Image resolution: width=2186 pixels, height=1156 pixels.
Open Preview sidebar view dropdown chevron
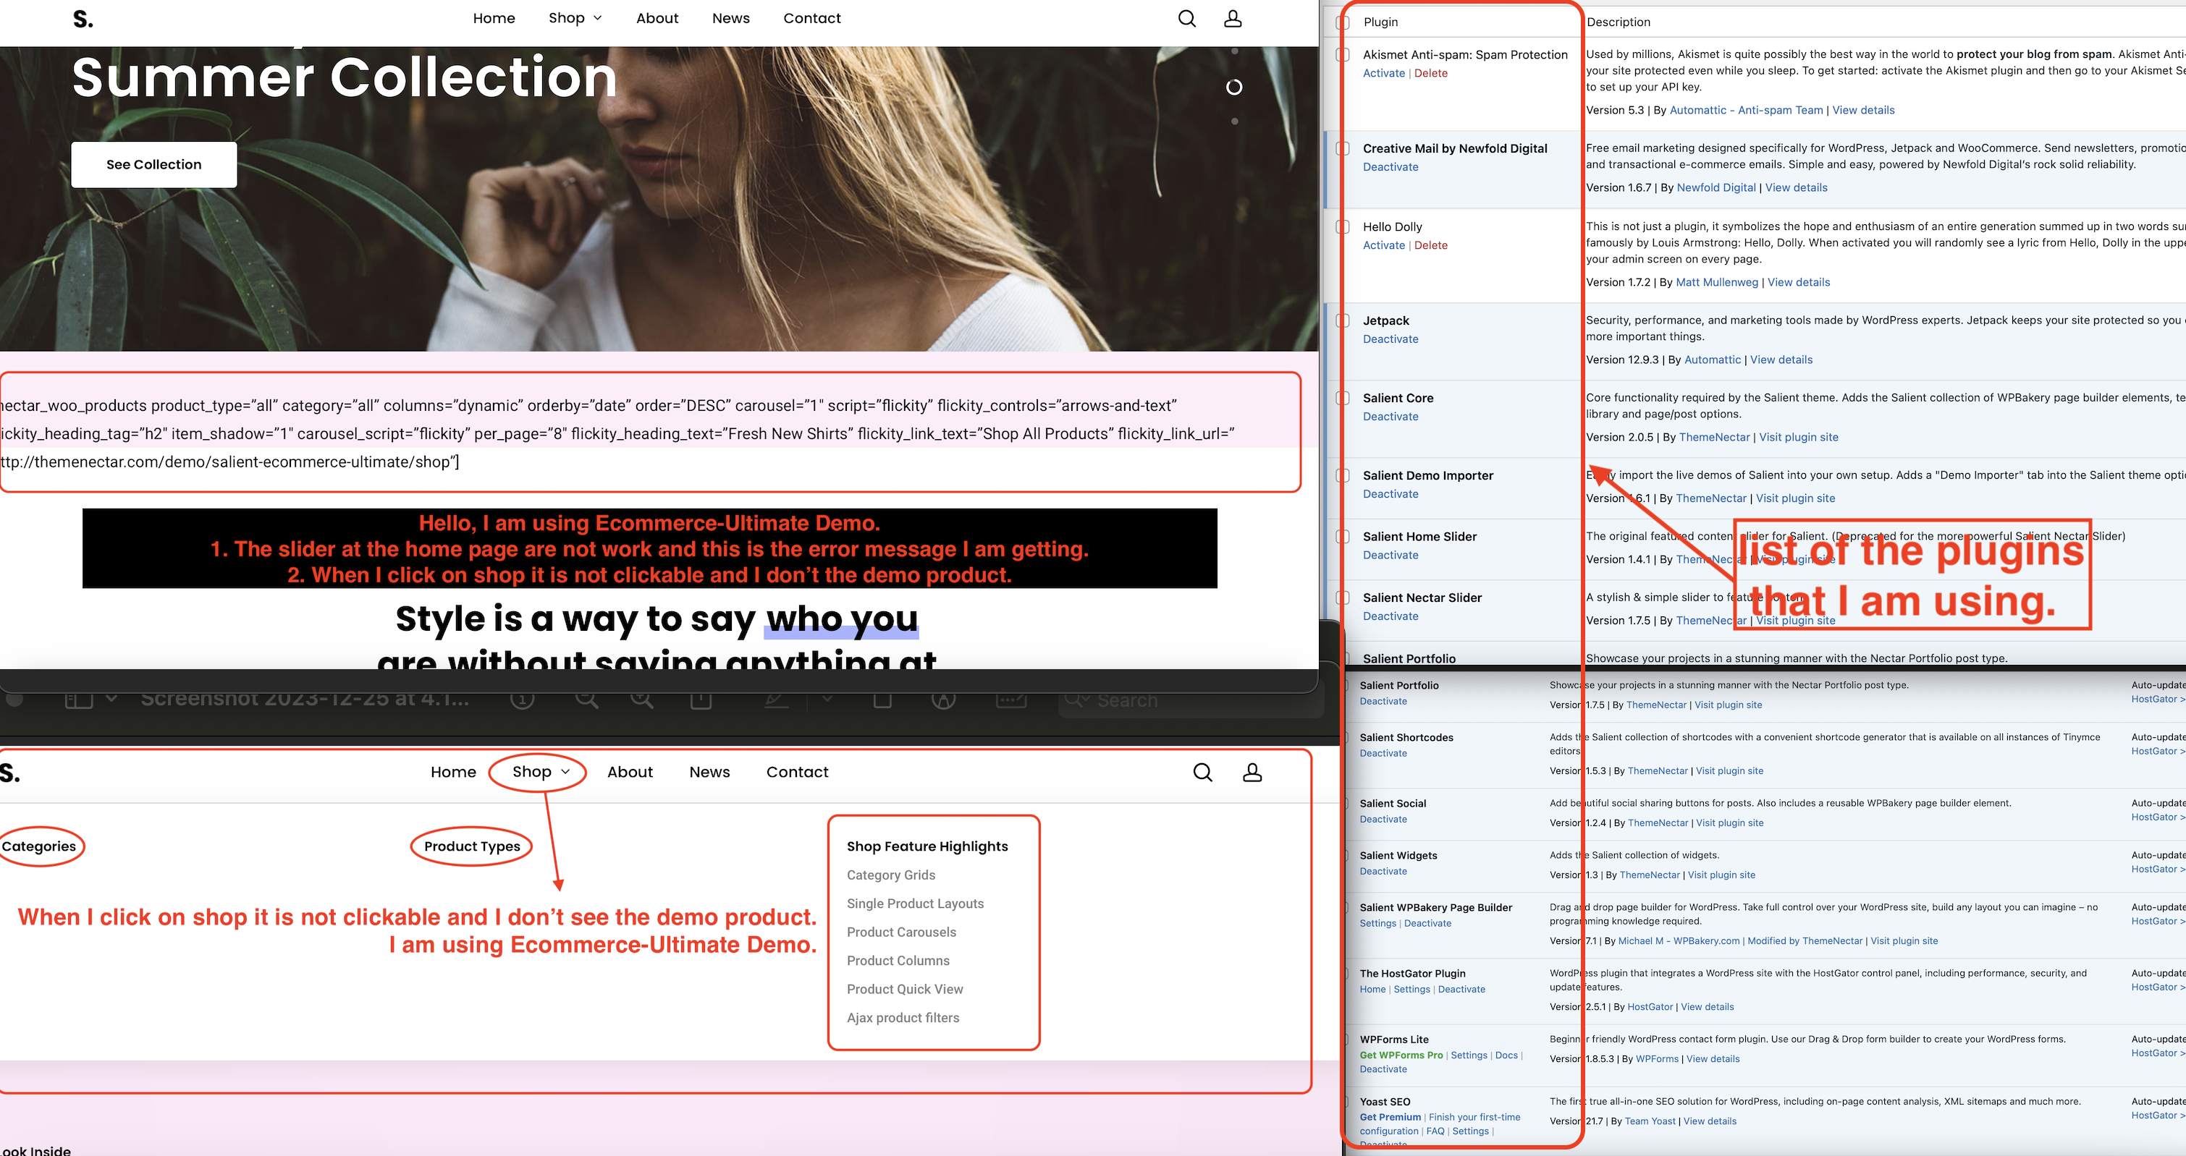tap(111, 699)
